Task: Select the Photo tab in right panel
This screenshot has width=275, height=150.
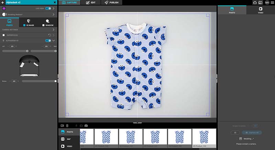Action: pos(232,10)
